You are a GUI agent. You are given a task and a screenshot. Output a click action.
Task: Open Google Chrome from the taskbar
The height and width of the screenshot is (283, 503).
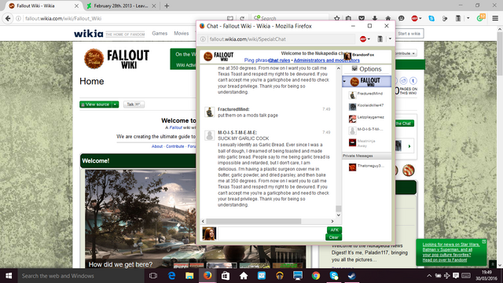click(316, 276)
